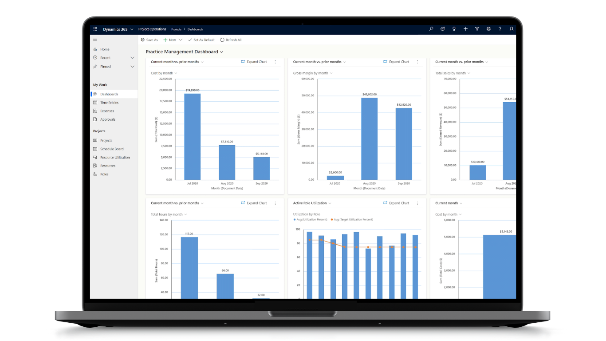The width and height of the screenshot is (606, 341).
Task: Expand Chart on Active Role Utilization card
Action: [396, 203]
